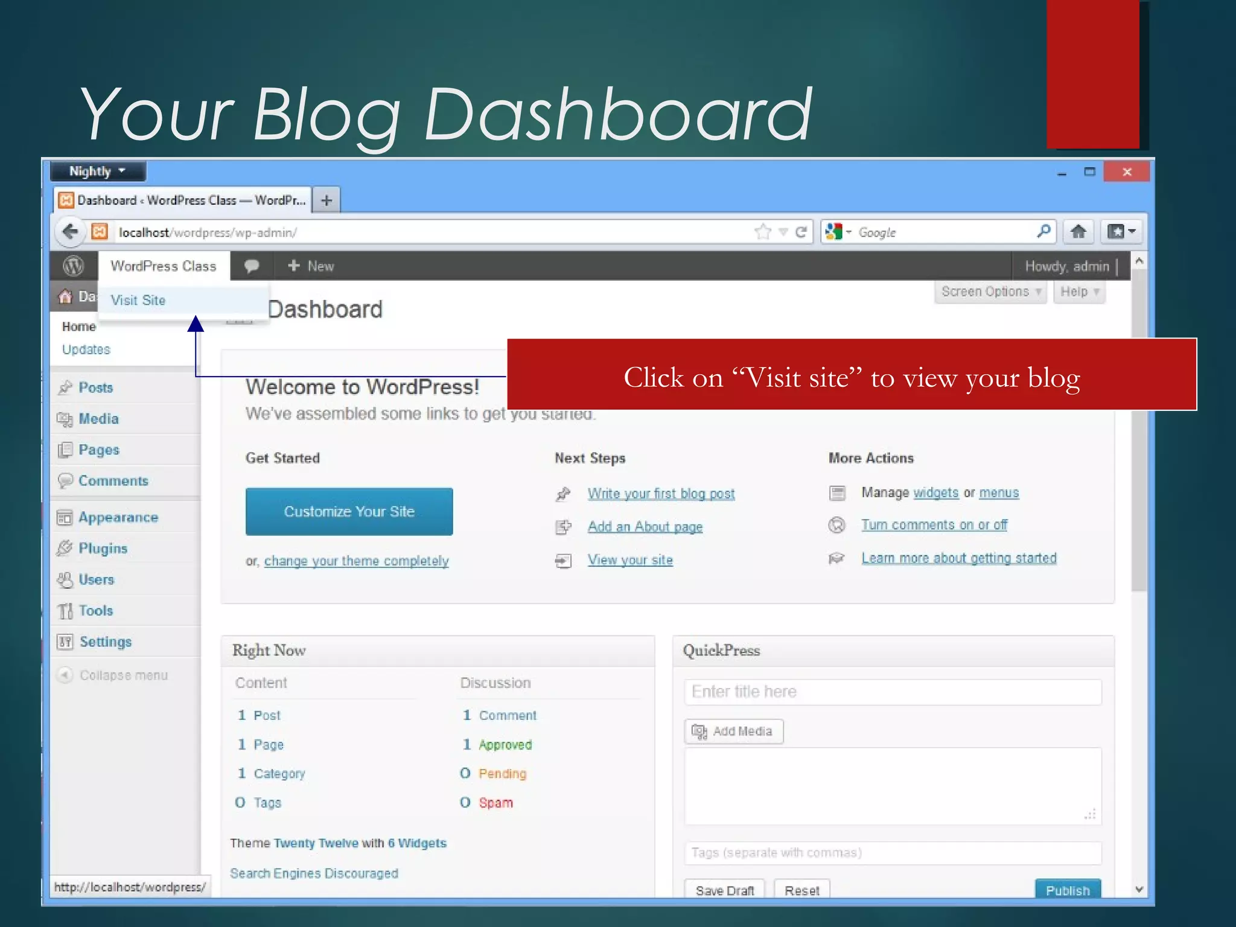The height and width of the screenshot is (927, 1236).
Task: Open a new browser tab with plus
Action: (327, 200)
